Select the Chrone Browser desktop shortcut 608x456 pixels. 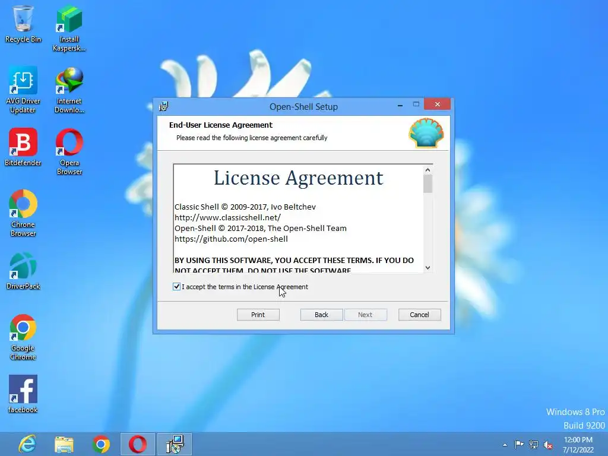point(23,213)
